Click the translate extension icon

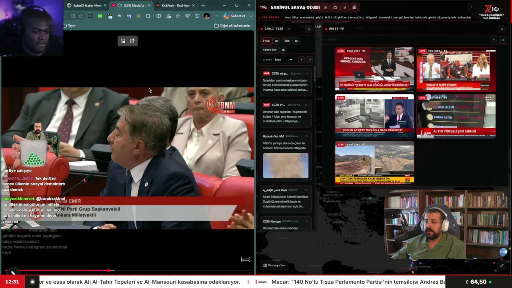129,16
